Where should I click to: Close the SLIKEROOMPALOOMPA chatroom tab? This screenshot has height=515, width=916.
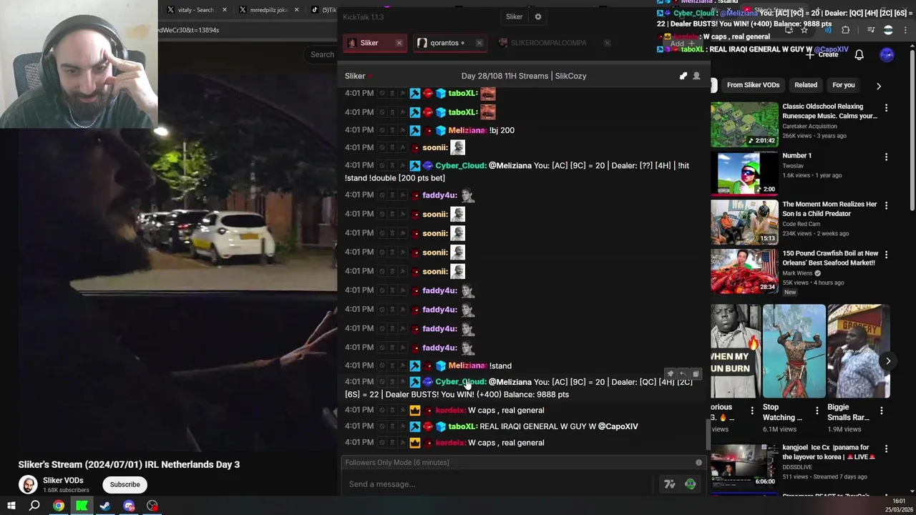point(607,43)
